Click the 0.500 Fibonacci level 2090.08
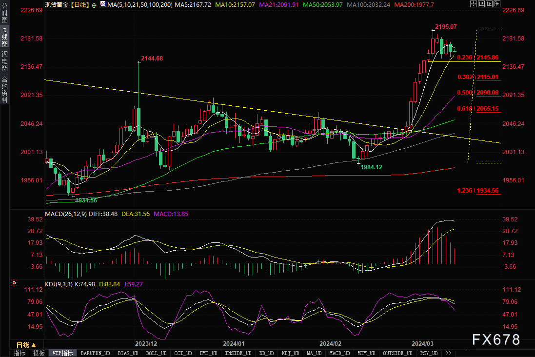 [x=477, y=93]
